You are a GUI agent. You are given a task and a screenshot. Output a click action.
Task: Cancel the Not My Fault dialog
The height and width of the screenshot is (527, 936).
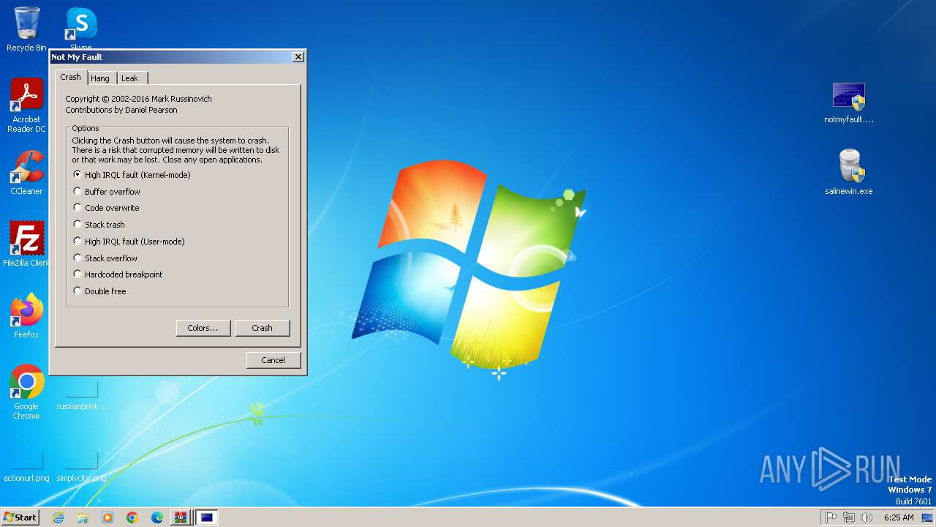pyautogui.click(x=273, y=360)
